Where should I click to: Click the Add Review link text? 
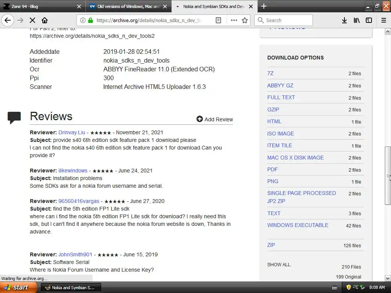(x=219, y=119)
